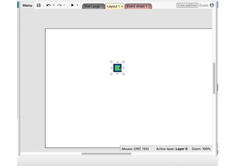
Task: Click the user account avatar icon
Action: point(212,5)
